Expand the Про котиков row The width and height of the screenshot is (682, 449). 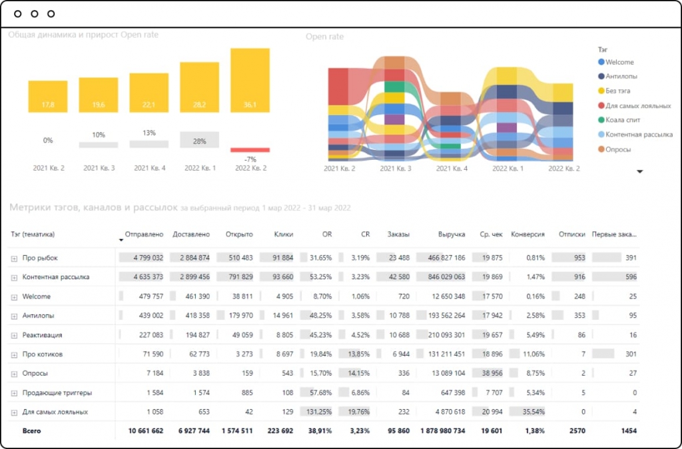14,354
